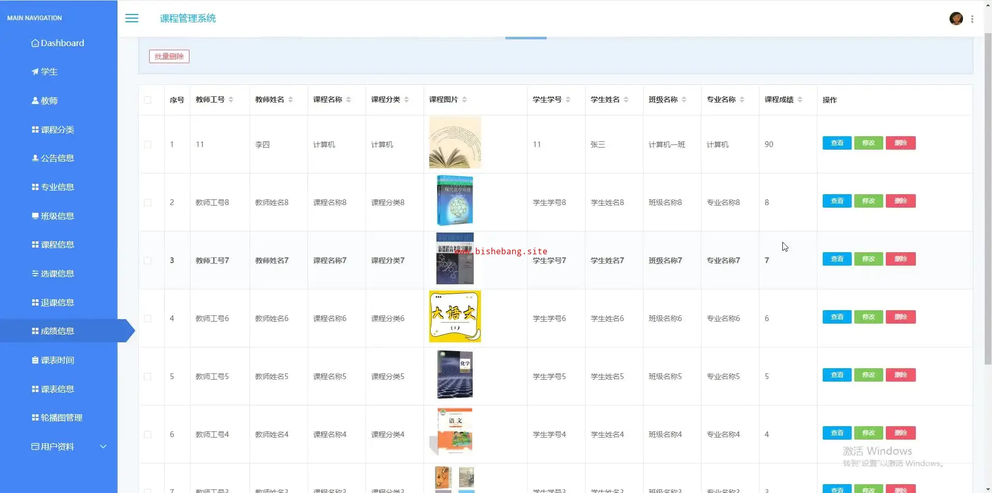Sort by 课程成绩 column arrows
This screenshot has width=992, height=493.
[800, 99]
